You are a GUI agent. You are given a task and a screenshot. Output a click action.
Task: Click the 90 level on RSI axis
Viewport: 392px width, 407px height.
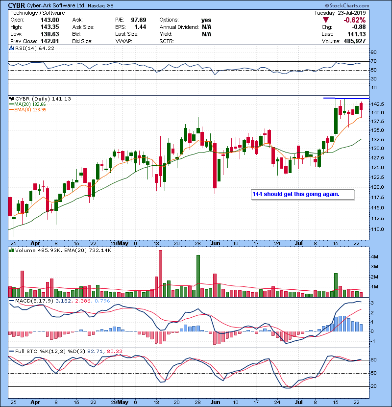coord(374,52)
